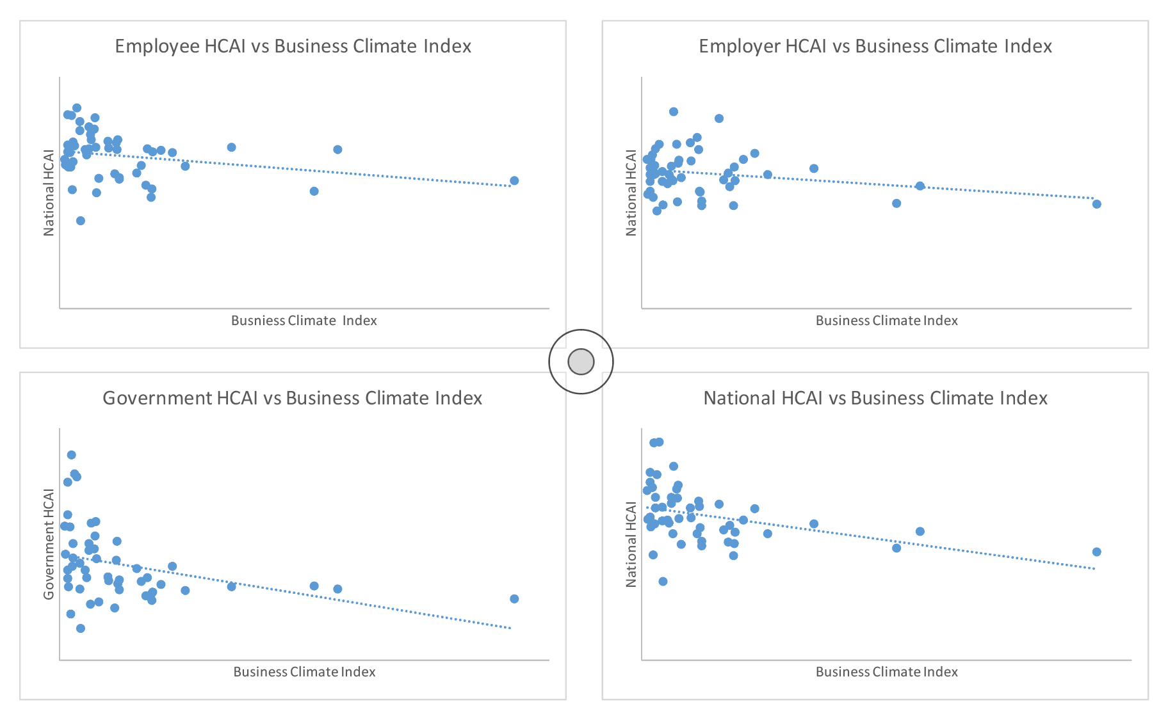The image size is (1168, 718).
Task: Click the Government chart's Business Climate Index axis label
Action: [x=304, y=672]
